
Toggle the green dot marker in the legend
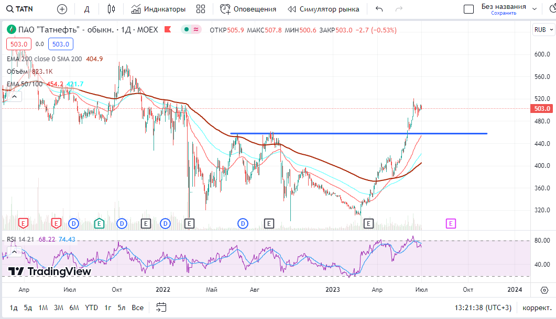(186, 30)
